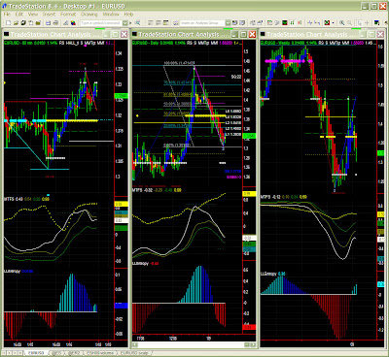Image resolution: width=389 pixels, height=357 pixels.
Task: Click the symbol lookup magnifier icon
Action: [x=138, y=23]
